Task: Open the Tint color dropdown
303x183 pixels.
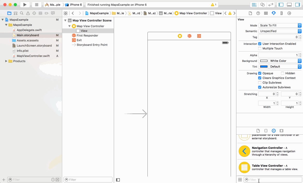Action: click(x=285, y=67)
